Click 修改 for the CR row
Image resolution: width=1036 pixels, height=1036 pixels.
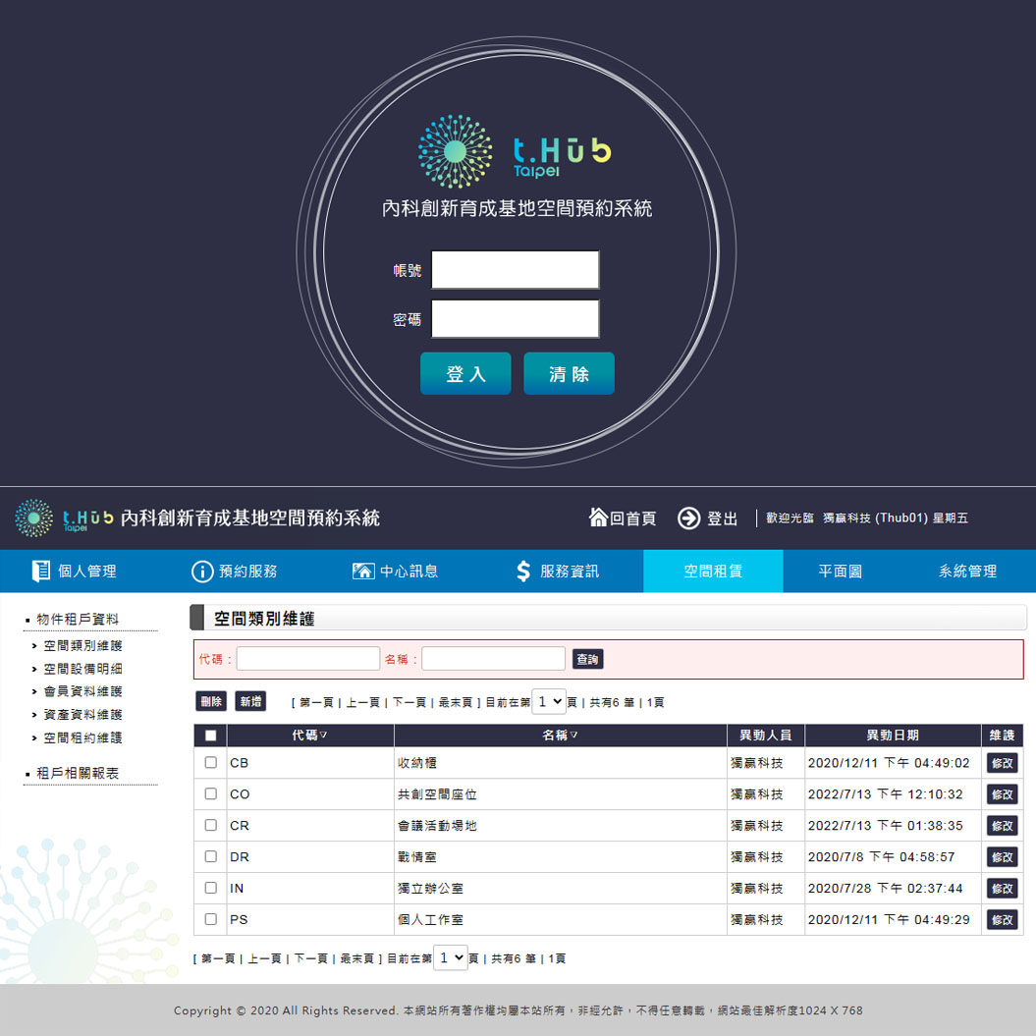click(1002, 826)
